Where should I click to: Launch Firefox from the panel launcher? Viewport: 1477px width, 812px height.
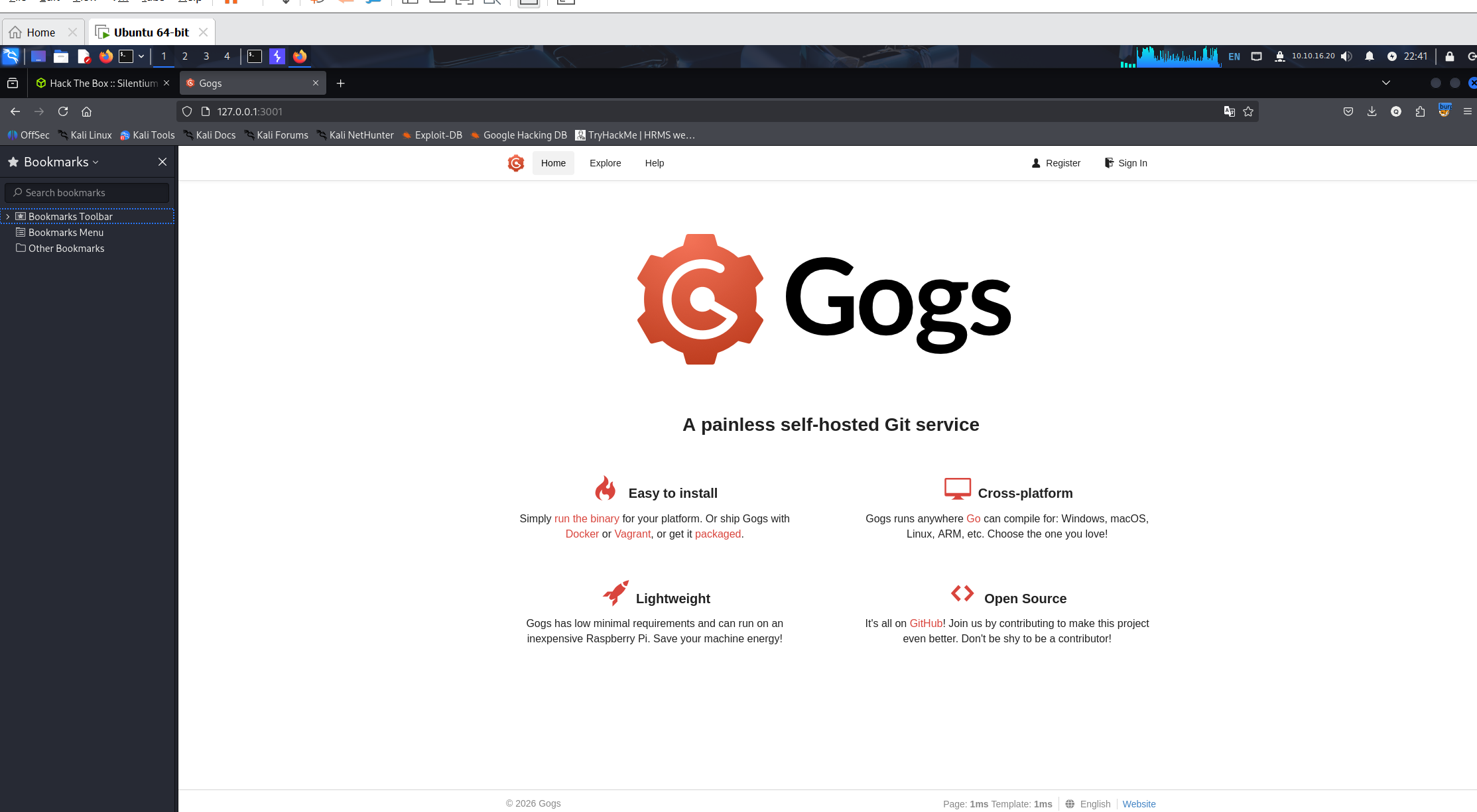(x=106, y=56)
